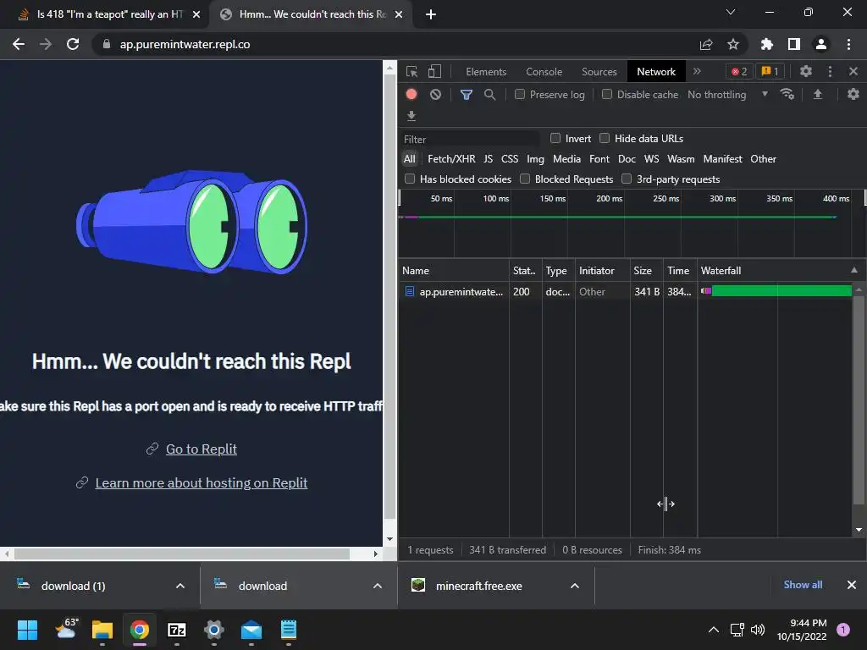867x650 pixels.
Task: Toggle the device toolbar icon in DevTools
Action: coord(434,71)
